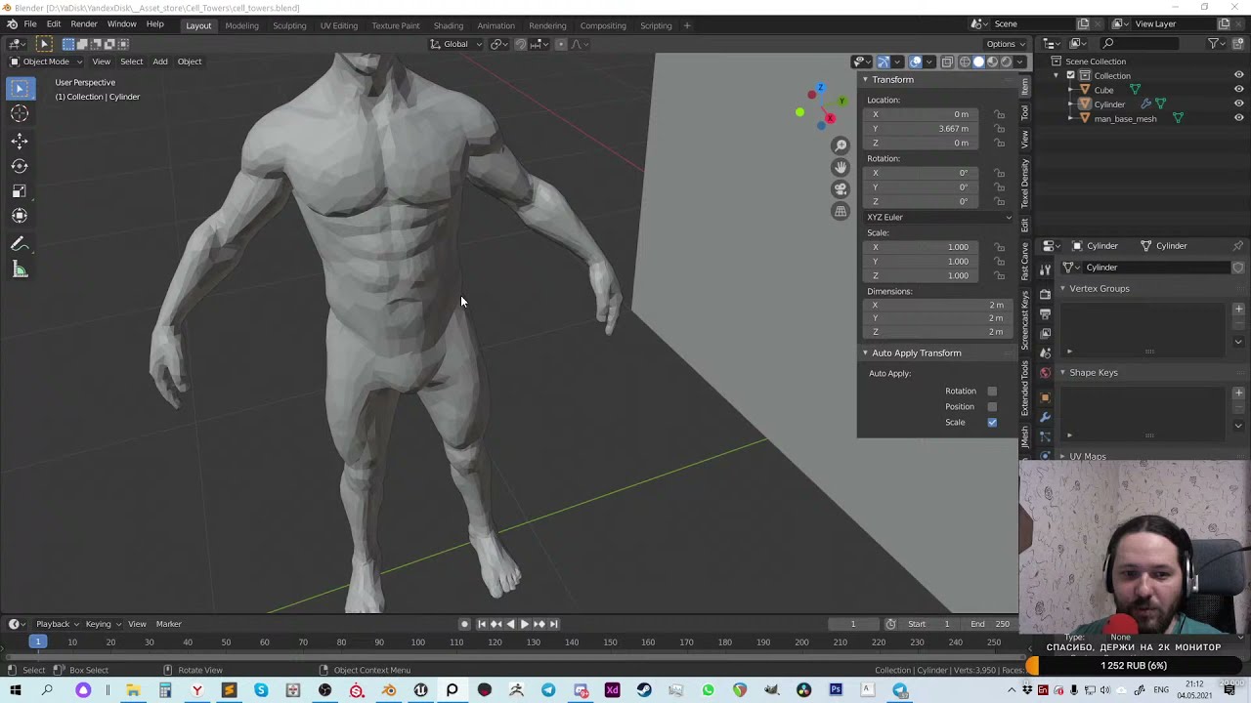Click the End frame field
Screen dimensions: 1251x703
click(991, 624)
